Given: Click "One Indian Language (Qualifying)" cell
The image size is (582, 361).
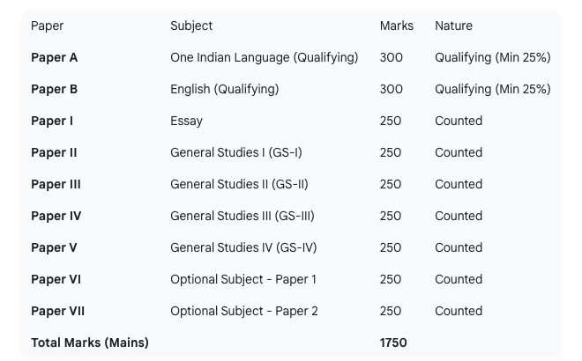Looking at the screenshot, I should (x=264, y=58).
